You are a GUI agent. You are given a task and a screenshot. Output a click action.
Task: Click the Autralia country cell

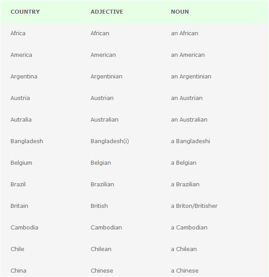(21, 120)
